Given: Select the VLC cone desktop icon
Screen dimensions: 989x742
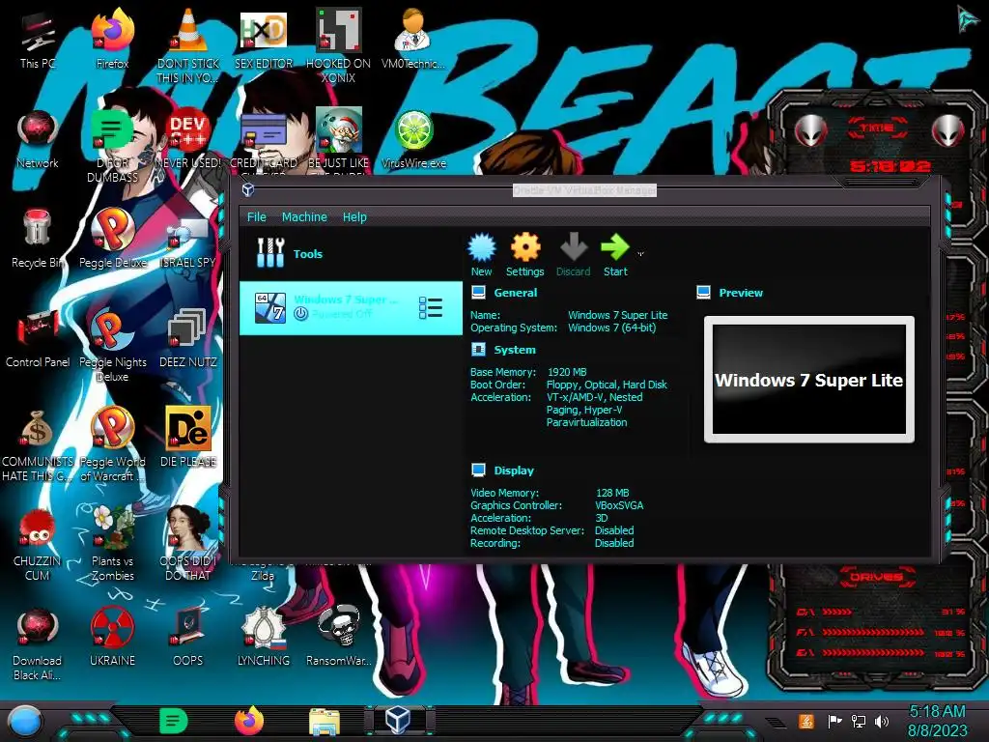Looking at the screenshot, I should pos(188,32).
